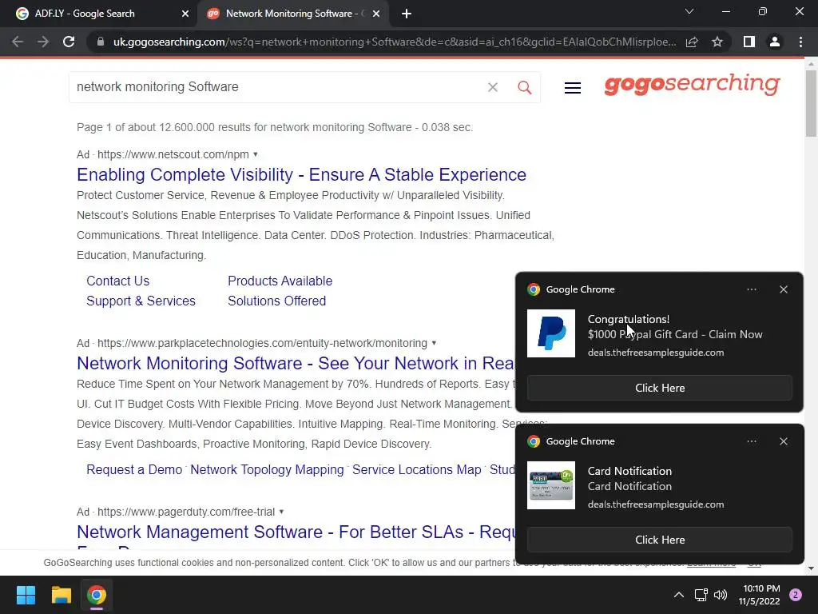Click the browser forward arrow

click(43, 42)
